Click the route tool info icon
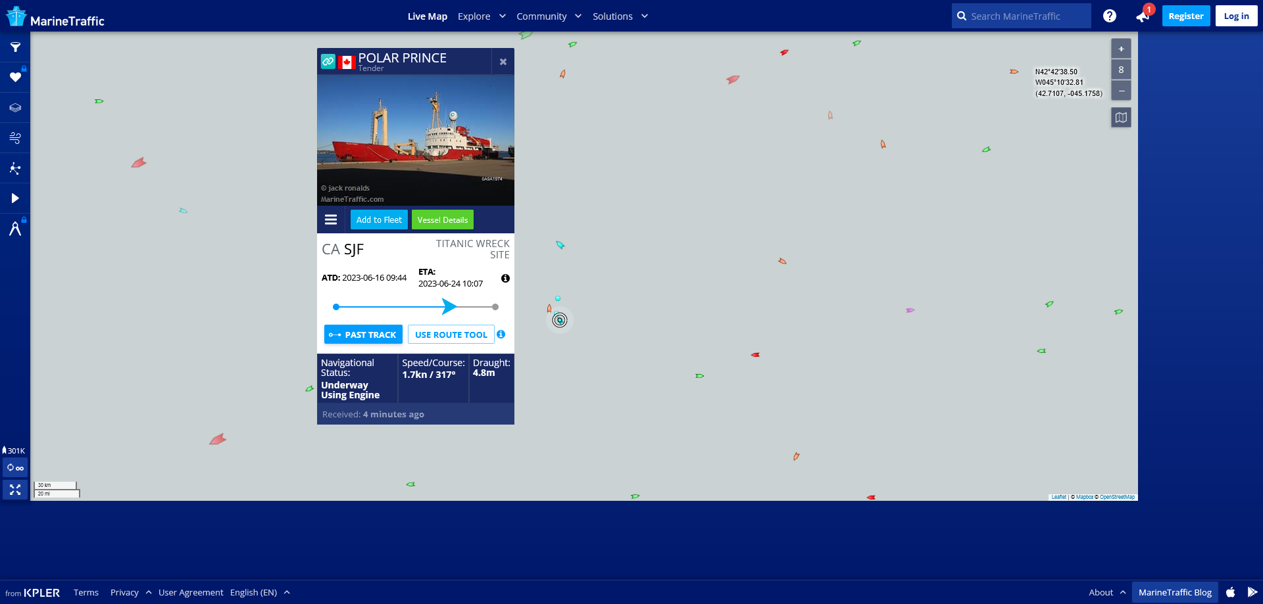Image resolution: width=1263 pixels, height=604 pixels. click(501, 335)
